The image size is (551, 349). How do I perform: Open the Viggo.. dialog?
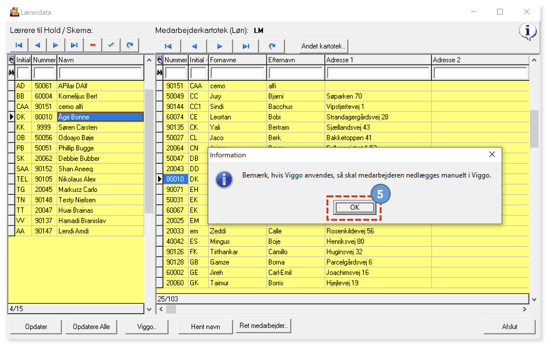coord(147,327)
